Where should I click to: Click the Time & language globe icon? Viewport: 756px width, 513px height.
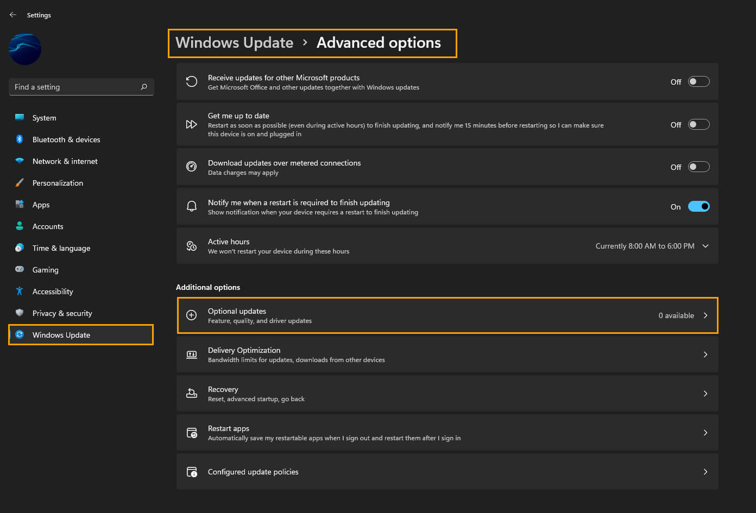[20, 248]
